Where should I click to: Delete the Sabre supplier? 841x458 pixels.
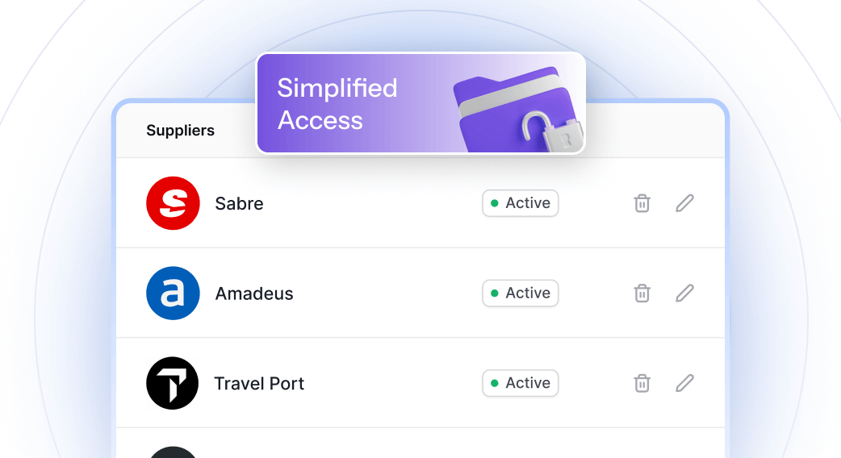coord(642,203)
